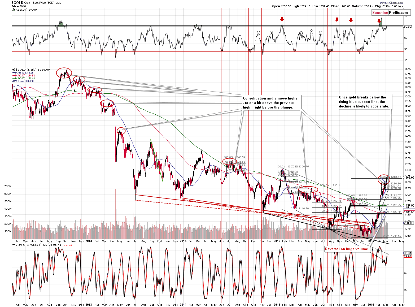Open the StockCharts.com copyright link
This screenshot has height=307, width=415.
[x=391, y=3]
